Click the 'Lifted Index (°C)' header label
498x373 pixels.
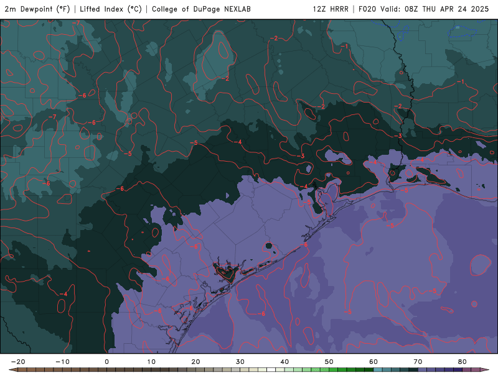[111, 9]
